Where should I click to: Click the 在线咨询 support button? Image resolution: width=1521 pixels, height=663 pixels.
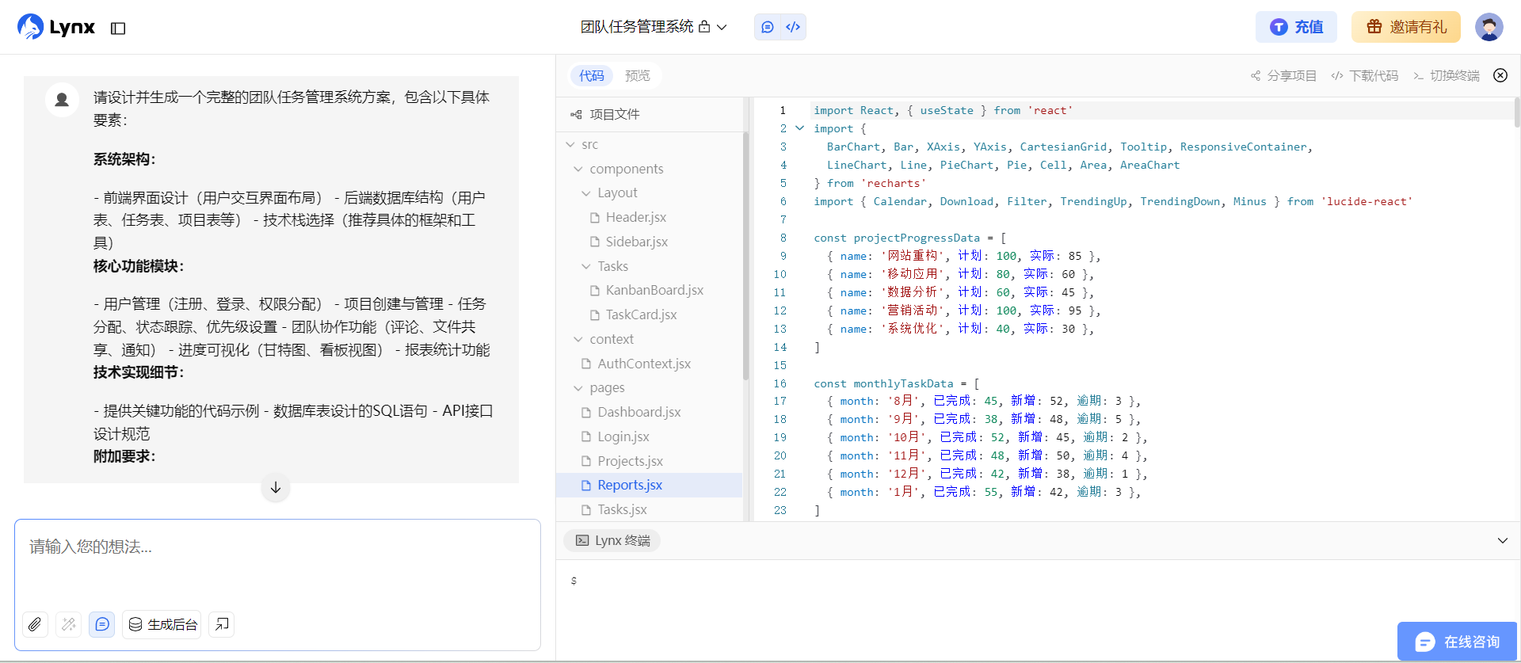click(x=1457, y=642)
